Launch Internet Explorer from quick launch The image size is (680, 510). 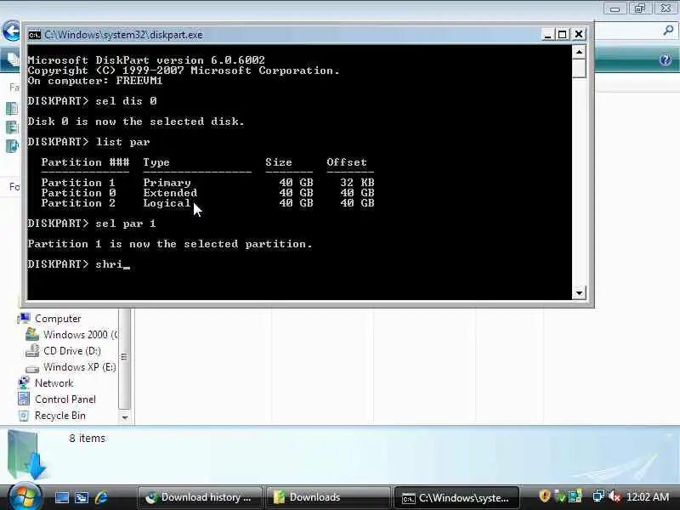tap(101, 497)
